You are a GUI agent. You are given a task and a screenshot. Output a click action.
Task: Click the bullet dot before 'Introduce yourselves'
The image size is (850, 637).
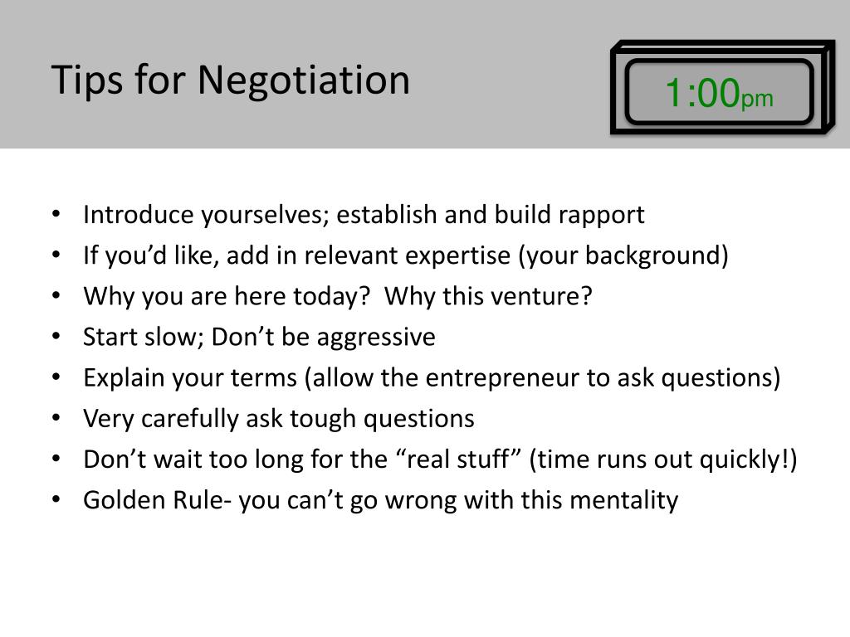click(x=56, y=214)
